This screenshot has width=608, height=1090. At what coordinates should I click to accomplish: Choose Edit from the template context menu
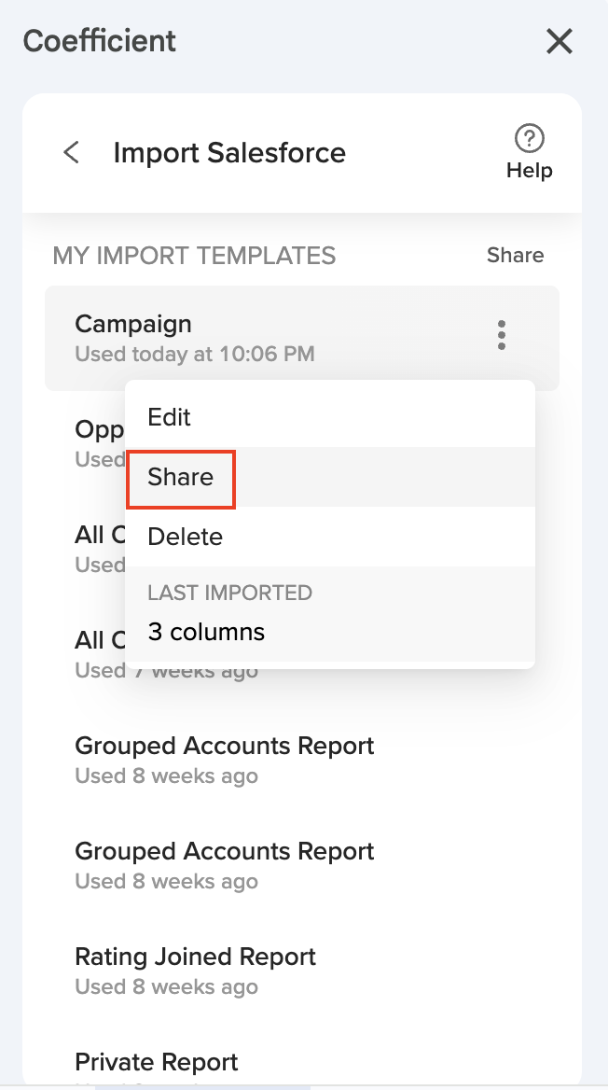(169, 417)
